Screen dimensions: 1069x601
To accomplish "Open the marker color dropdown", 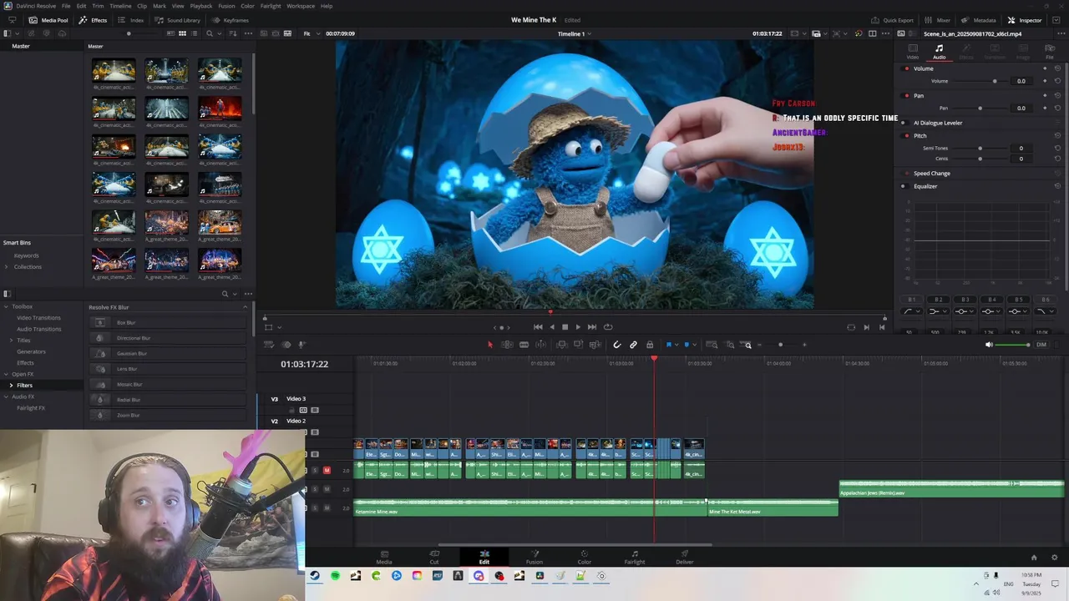I will coord(693,345).
